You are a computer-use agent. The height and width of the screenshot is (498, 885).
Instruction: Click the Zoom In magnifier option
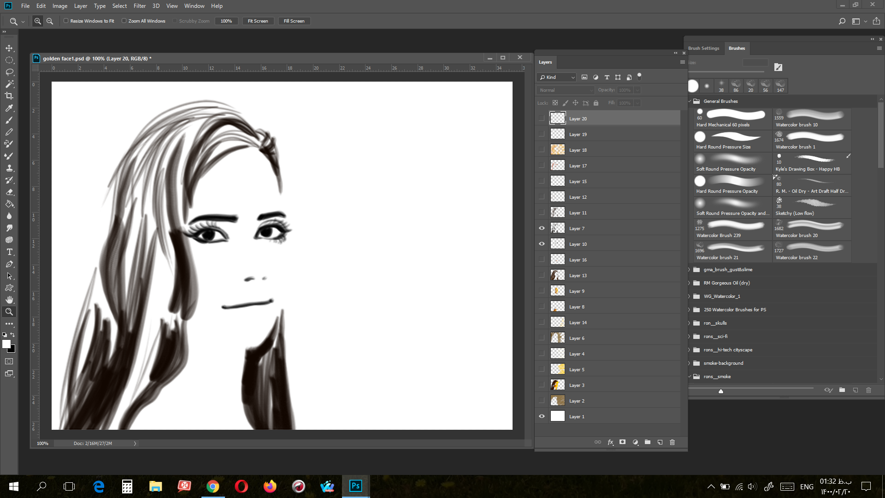point(38,21)
